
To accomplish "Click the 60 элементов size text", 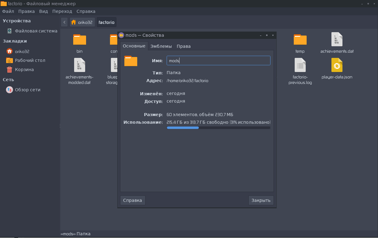I will [x=200, y=115].
